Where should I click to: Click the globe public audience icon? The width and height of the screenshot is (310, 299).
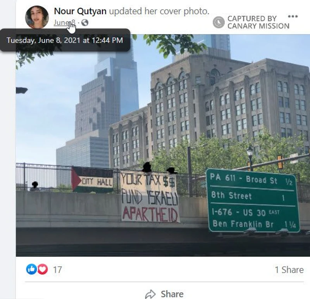(x=84, y=23)
